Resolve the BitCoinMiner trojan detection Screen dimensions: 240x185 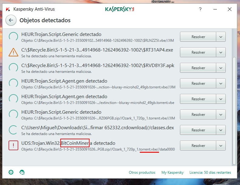pos(198,145)
